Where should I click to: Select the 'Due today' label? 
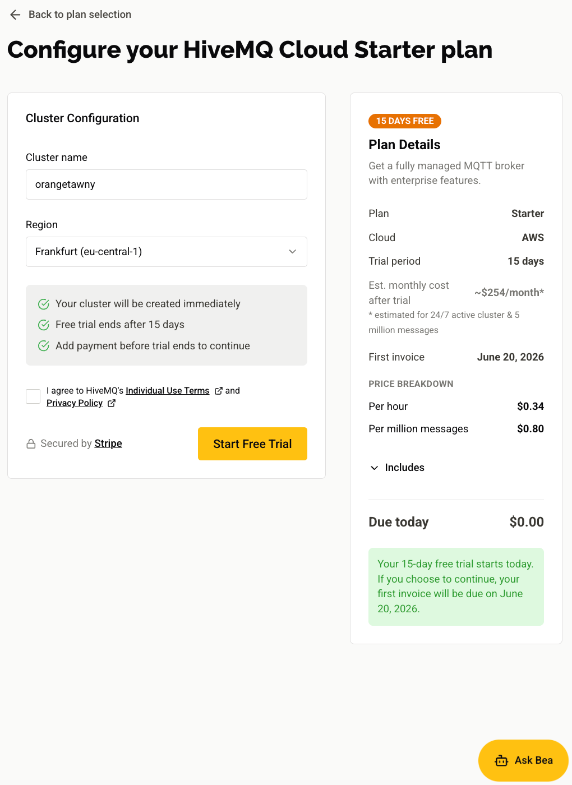(x=399, y=522)
